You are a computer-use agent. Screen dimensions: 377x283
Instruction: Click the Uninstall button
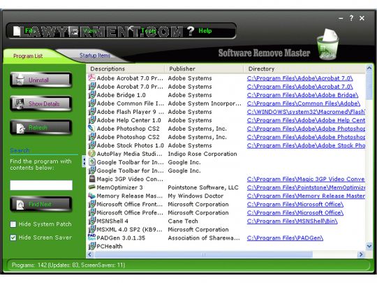coord(41,80)
